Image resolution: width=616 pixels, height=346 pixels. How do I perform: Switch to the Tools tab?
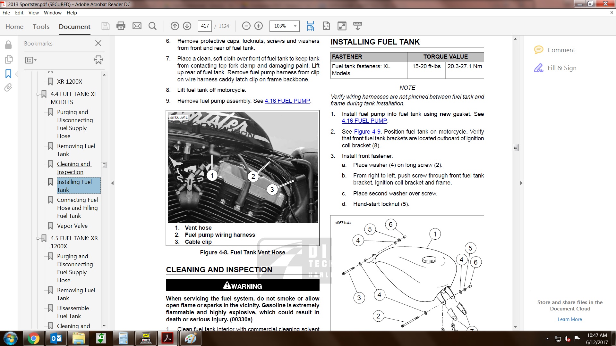coord(41,27)
